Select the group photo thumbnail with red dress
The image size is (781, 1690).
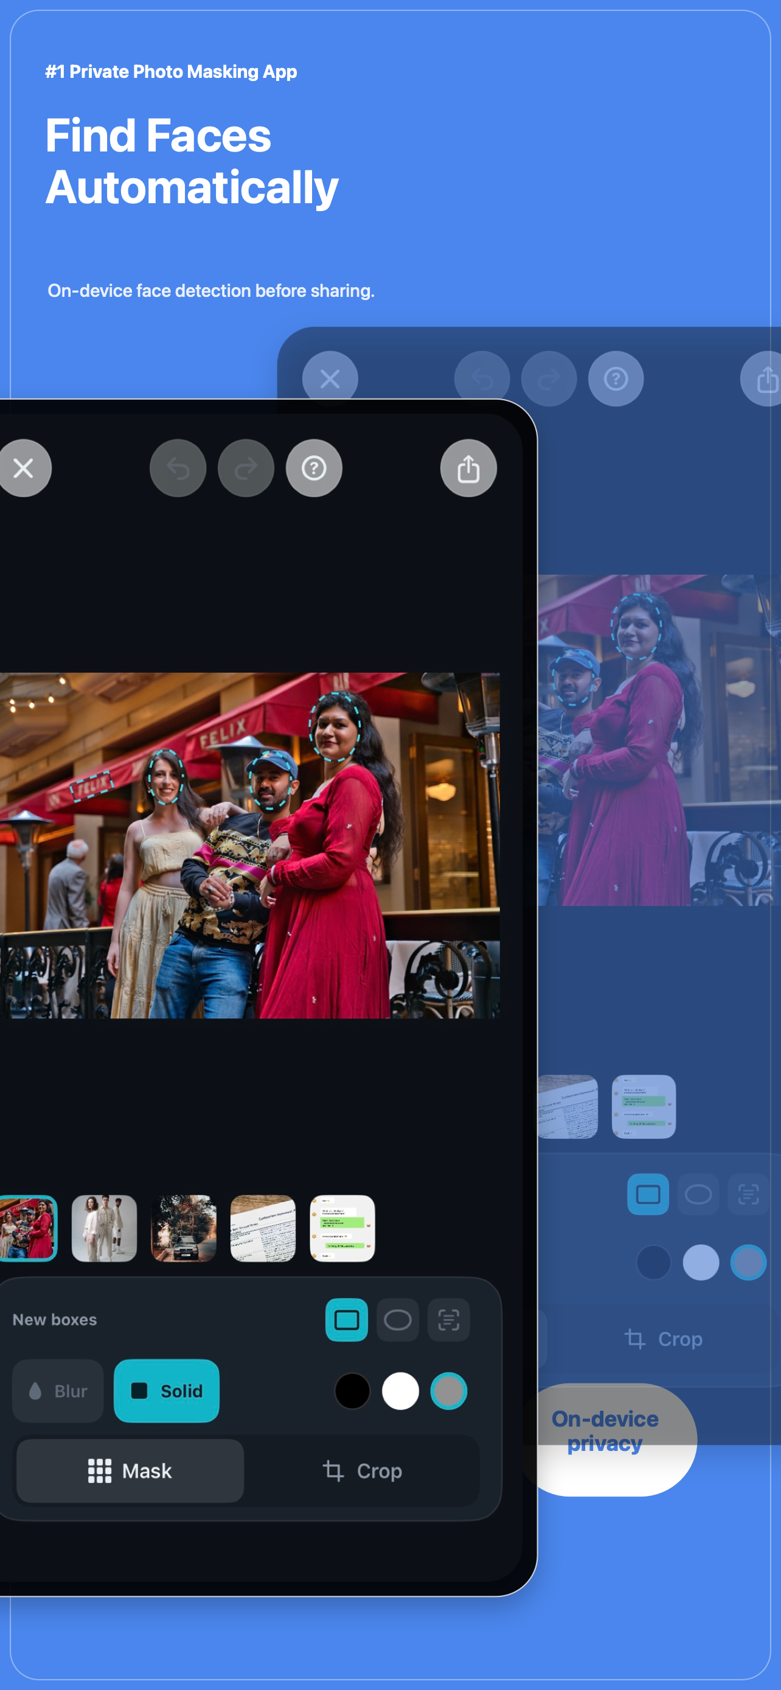pos(27,1228)
